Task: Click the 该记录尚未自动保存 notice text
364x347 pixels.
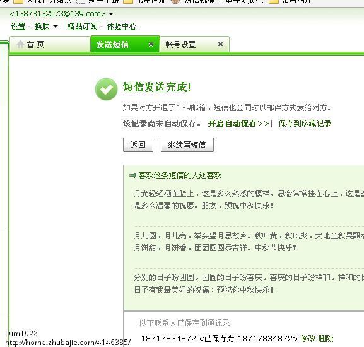Action: (x=161, y=124)
